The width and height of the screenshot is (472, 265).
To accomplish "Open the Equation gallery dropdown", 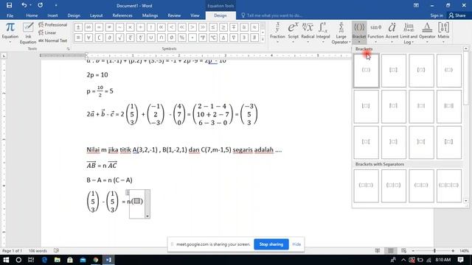I will (x=10, y=33).
